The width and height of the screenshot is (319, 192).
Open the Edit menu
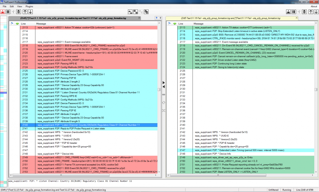pyautogui.click(x=12, y=6)
